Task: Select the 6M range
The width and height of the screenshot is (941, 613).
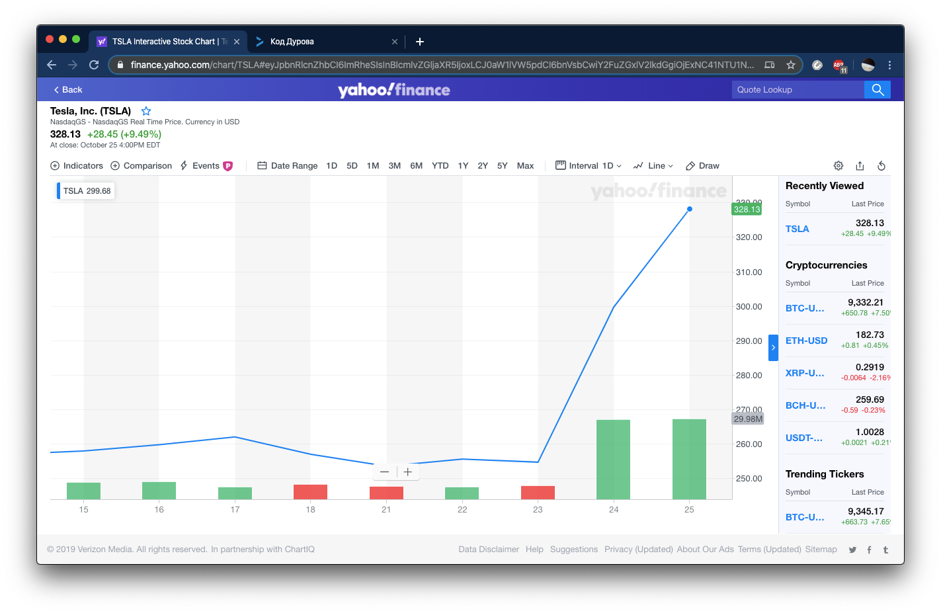Action: click(x=417, y=166)
